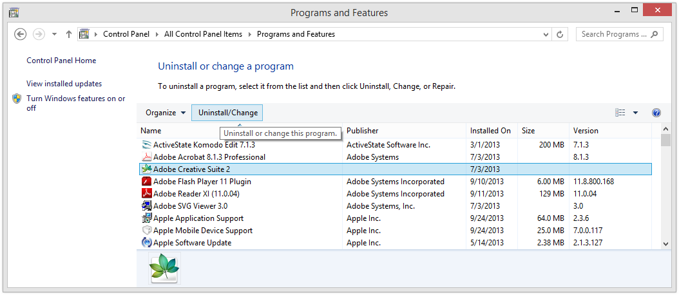679x295 pixels.
Task: Click the change view icon
Action: pos(620,113)
